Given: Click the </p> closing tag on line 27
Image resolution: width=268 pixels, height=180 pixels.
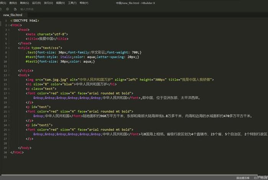Looking at the screenshot, I should (29, 139).
